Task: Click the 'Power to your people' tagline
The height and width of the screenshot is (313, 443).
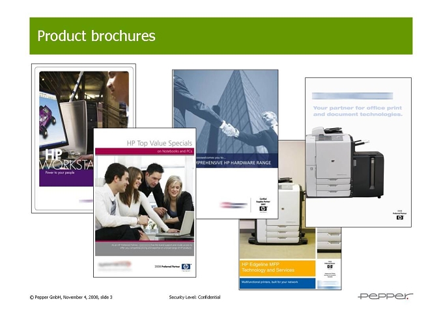Action: (60, 172)
